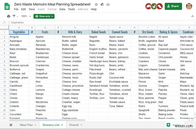
Task: Open the Meal Plan tab arrow menu
Action: point(36,125)
